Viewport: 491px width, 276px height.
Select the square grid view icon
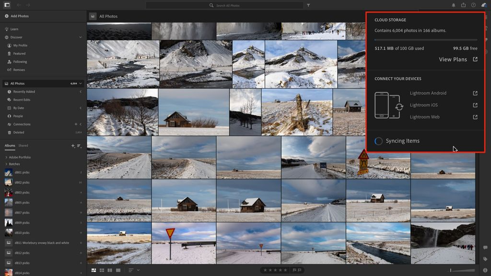tap(102, 270)
